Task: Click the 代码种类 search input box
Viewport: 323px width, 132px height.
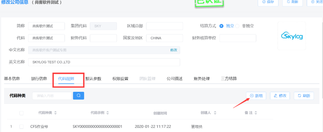Action: tap(52, 96)
